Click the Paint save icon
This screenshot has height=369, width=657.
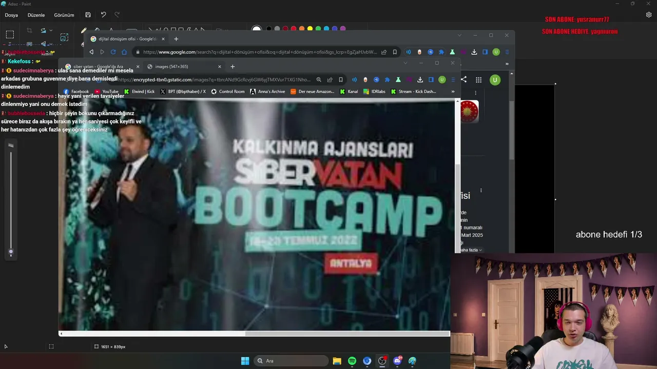click(x=88, y=15)
